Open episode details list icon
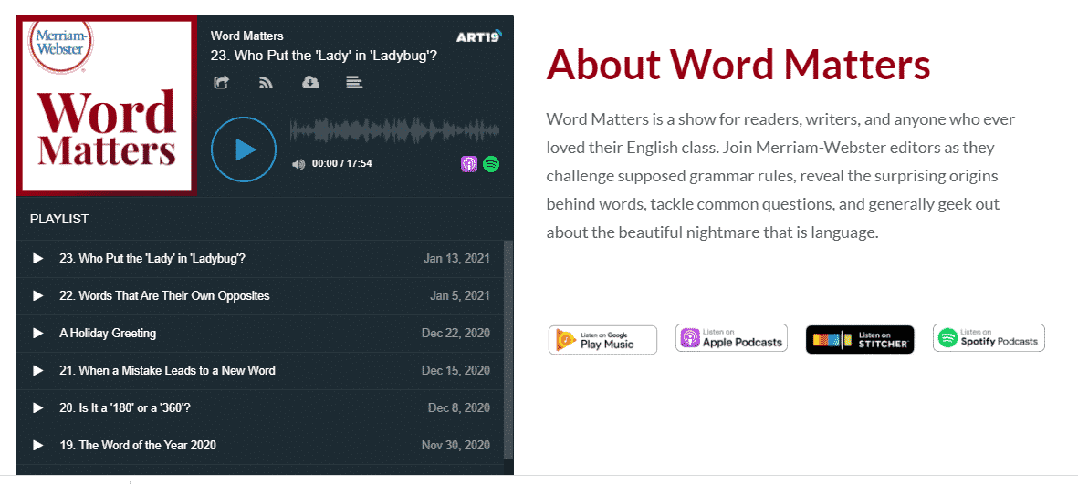 [355, 83]
